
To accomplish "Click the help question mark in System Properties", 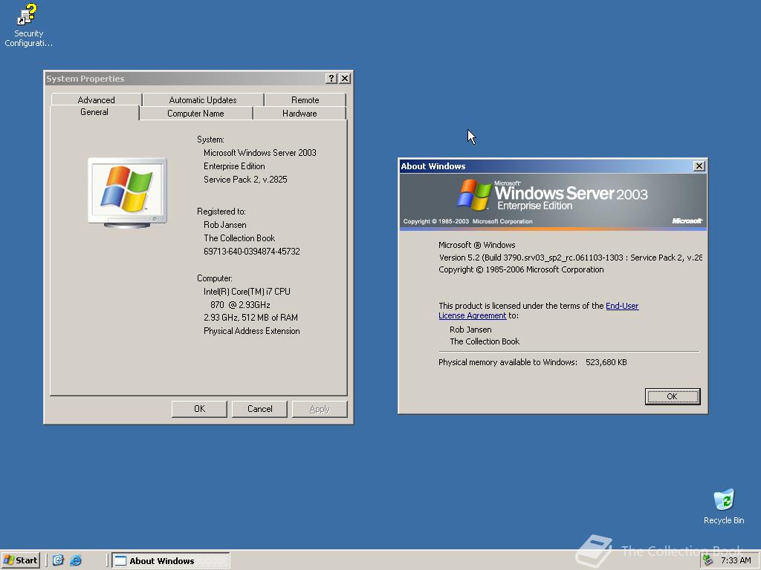I will (331, 79).
